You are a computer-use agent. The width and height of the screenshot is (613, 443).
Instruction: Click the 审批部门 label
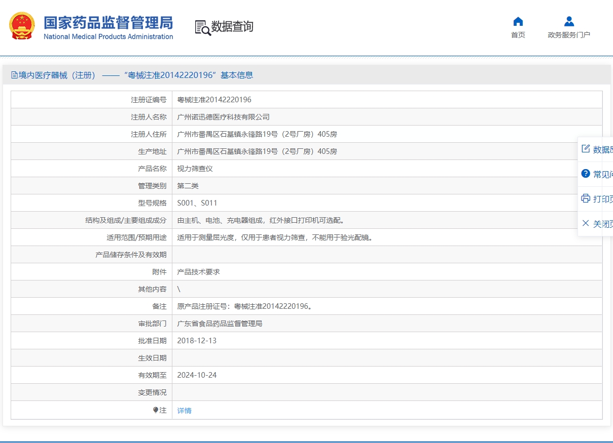coord(153,324)
